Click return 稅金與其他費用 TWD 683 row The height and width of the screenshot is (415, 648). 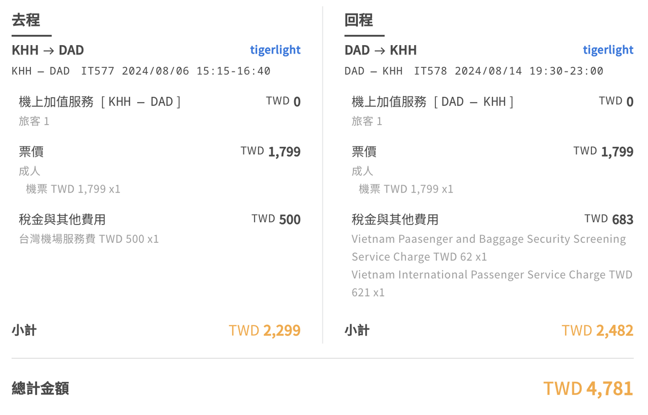(493, 219)
